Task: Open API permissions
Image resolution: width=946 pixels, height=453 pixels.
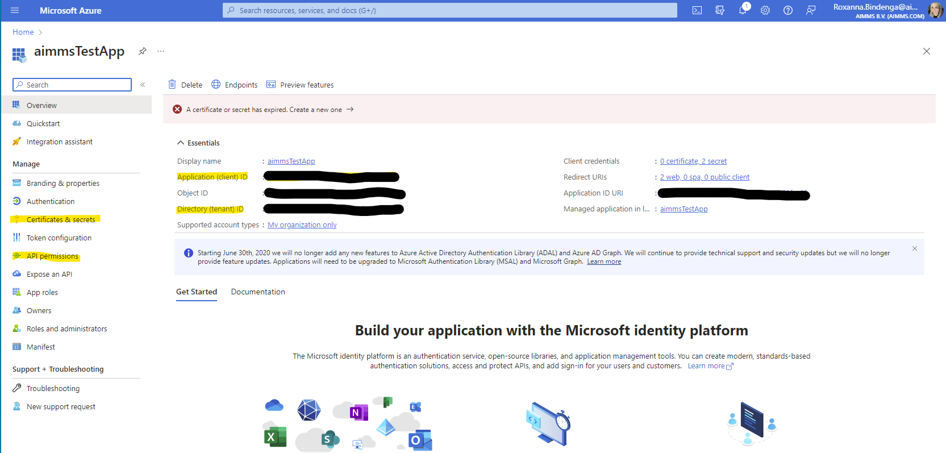Action: pyautogui.click(x=52, y=256)
